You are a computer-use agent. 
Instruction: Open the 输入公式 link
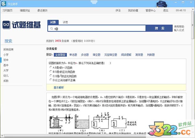click(179, 30)
